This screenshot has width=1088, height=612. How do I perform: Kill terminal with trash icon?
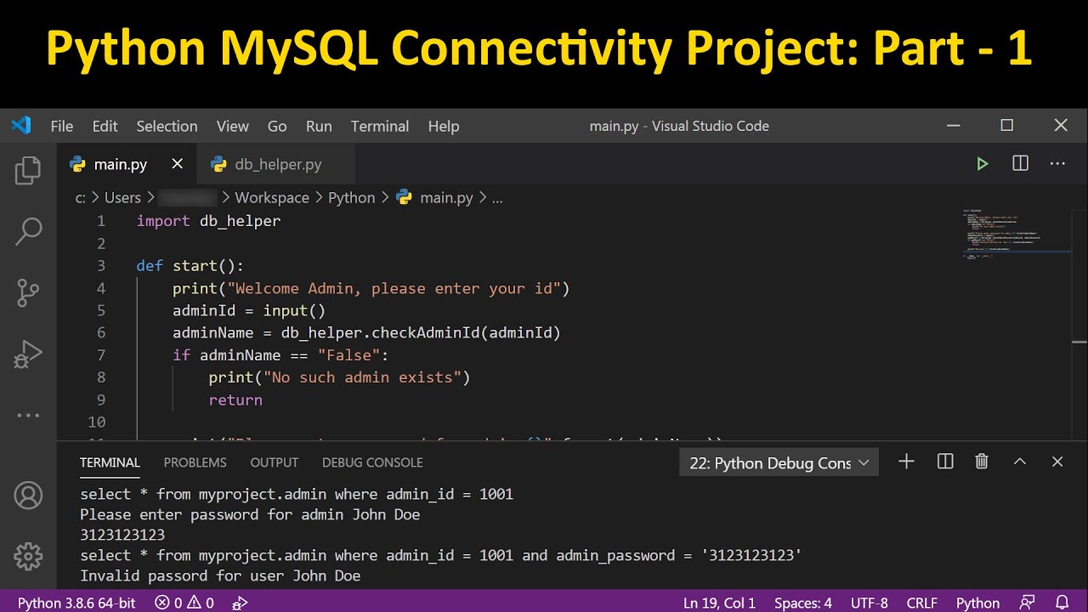tap(982, 462)
